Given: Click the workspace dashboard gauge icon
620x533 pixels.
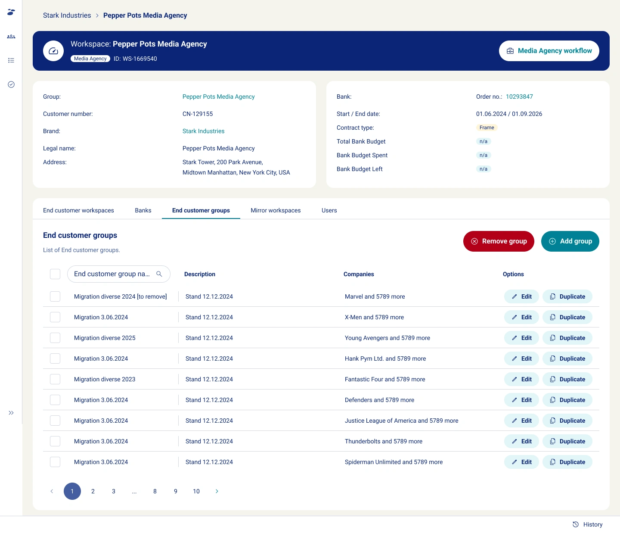Looking at the screenshot, I should coord(53,51).
